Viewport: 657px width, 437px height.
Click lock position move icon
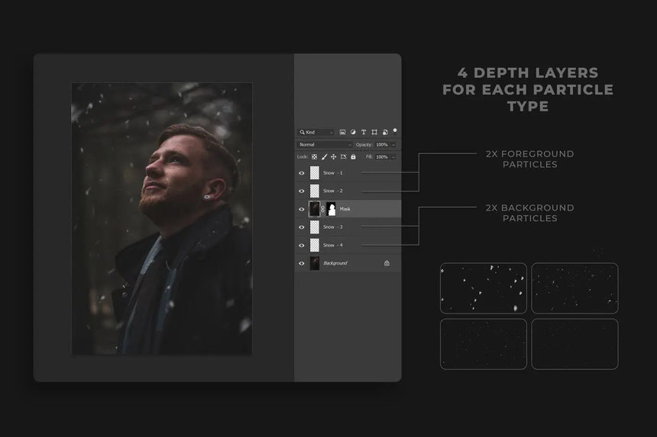coord(334,156)
